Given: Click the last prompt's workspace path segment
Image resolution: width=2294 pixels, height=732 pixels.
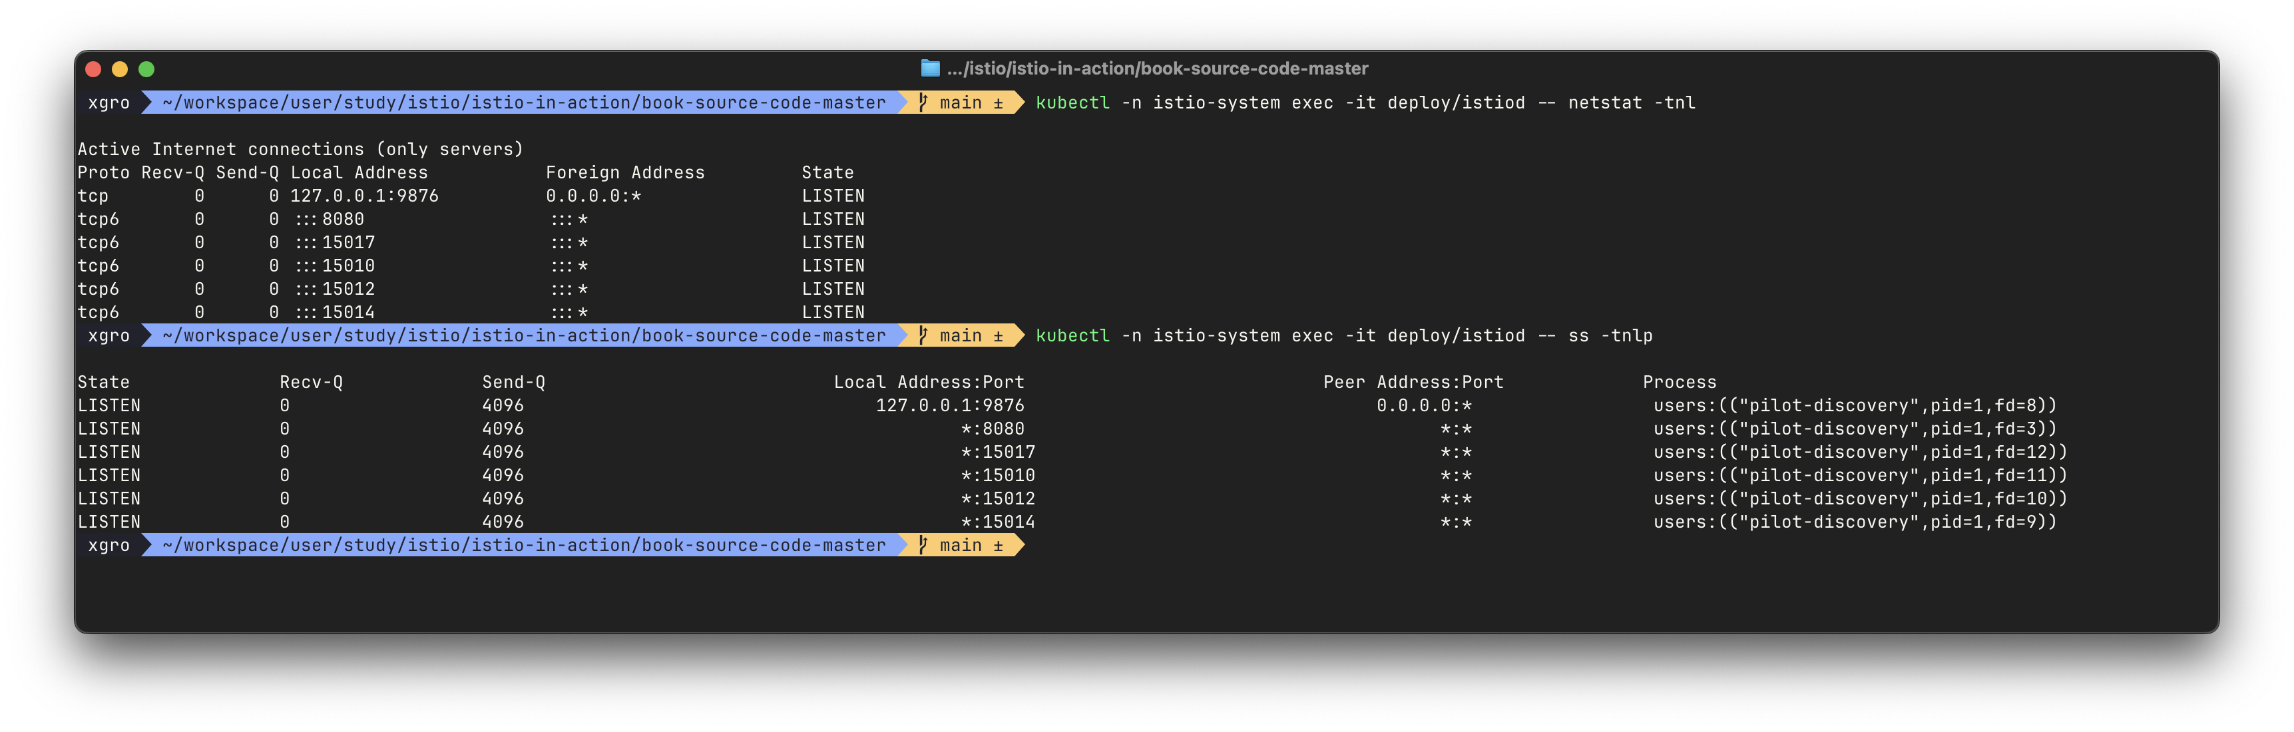Looking at the screenshot, I should point(525,545).
